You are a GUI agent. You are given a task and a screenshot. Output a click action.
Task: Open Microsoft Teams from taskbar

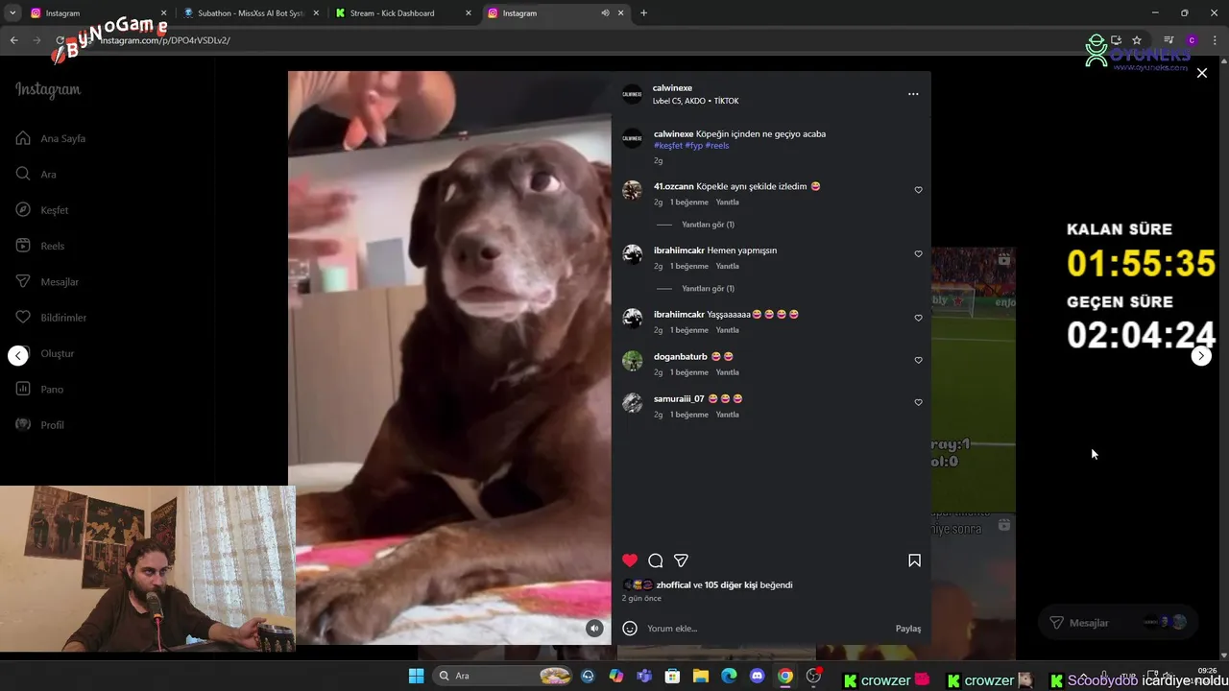tap(644, 676)
